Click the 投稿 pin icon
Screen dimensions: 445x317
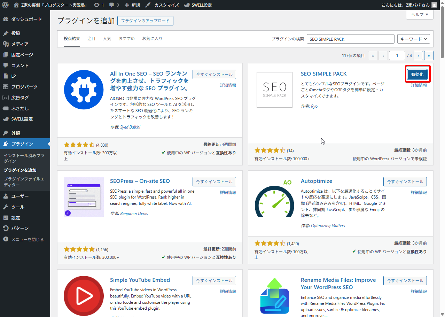coord(6,33)
